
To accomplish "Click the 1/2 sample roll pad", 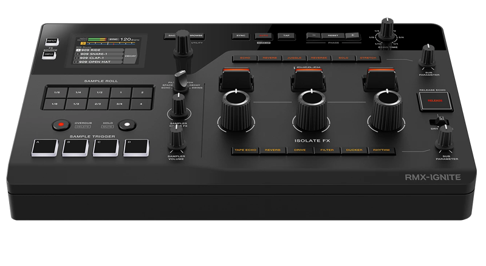I will [100, 93].
